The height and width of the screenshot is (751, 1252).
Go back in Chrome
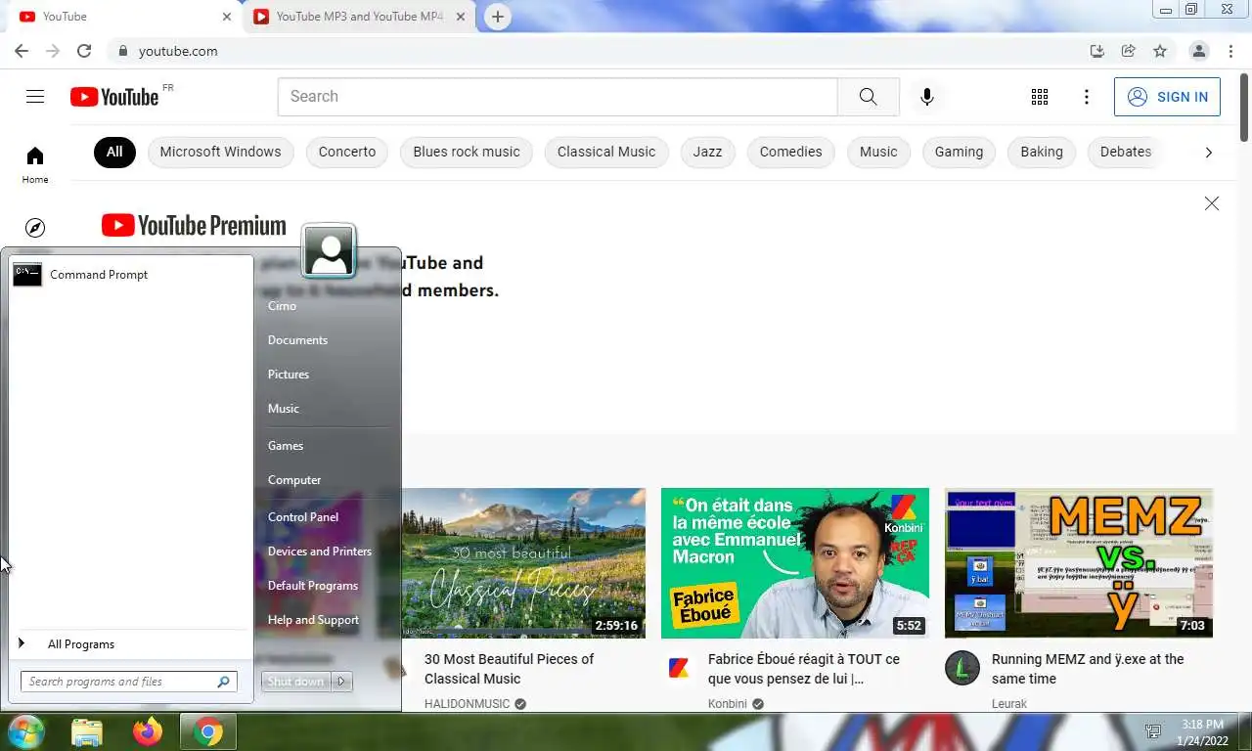tap(22, 51)
